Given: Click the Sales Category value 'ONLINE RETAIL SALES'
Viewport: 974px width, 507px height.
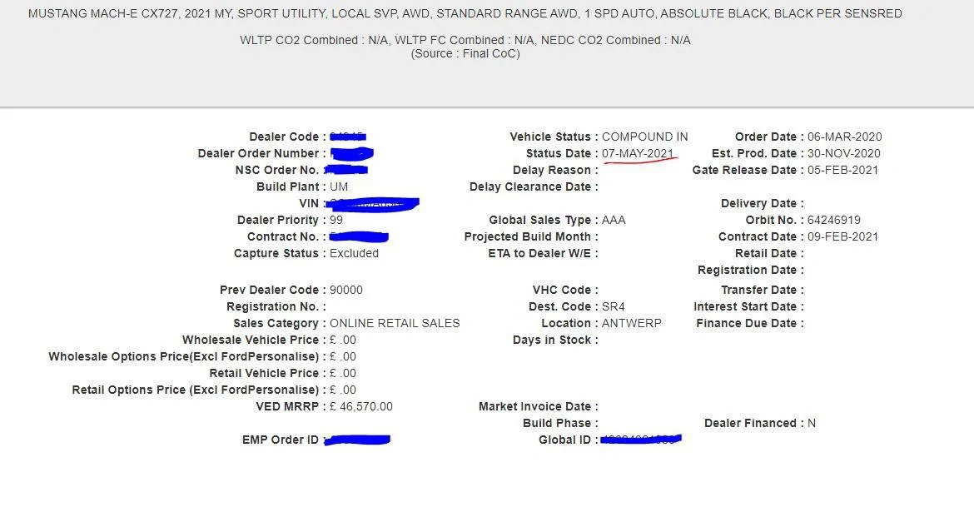Looking at the screenshot, I should [x=395, y=324].
